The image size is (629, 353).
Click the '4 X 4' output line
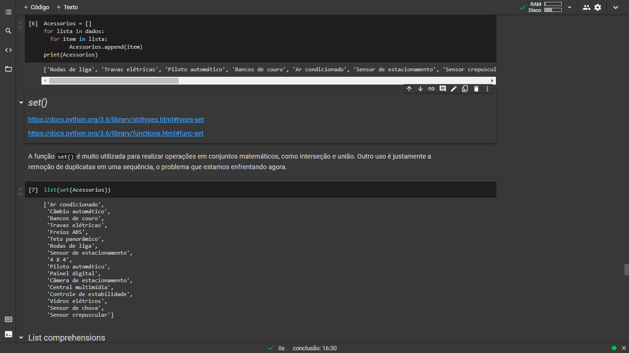click(59, 260)
